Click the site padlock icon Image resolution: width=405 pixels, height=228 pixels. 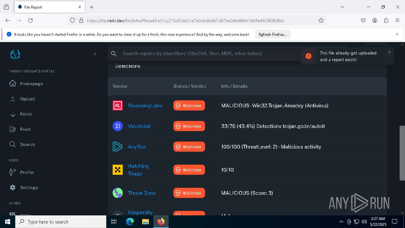tap(81, 20)
